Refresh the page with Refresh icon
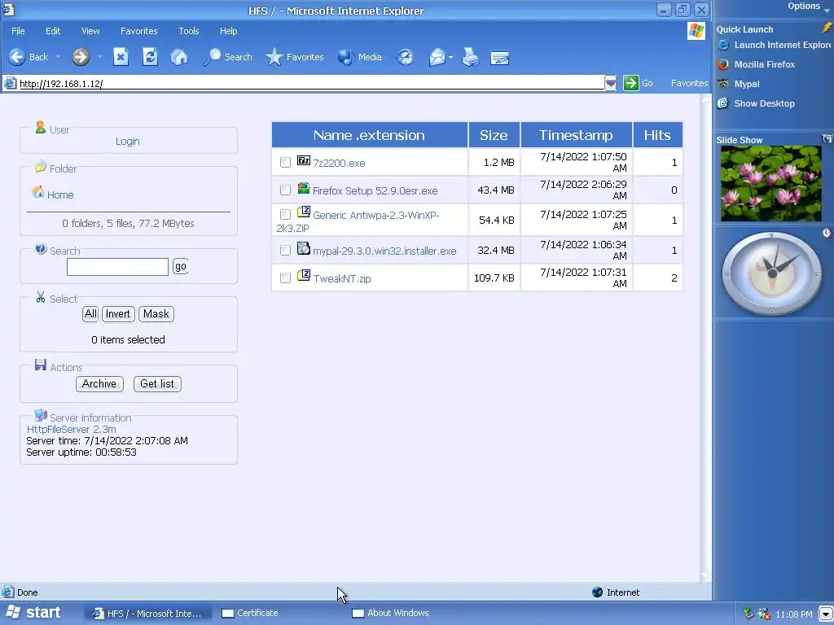Screen dimensions: 834x625 pos(150,57)
